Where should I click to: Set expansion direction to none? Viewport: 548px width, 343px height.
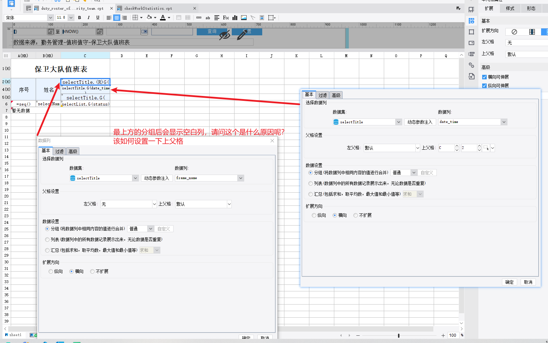pyautogui.click(x=514, y=32)
